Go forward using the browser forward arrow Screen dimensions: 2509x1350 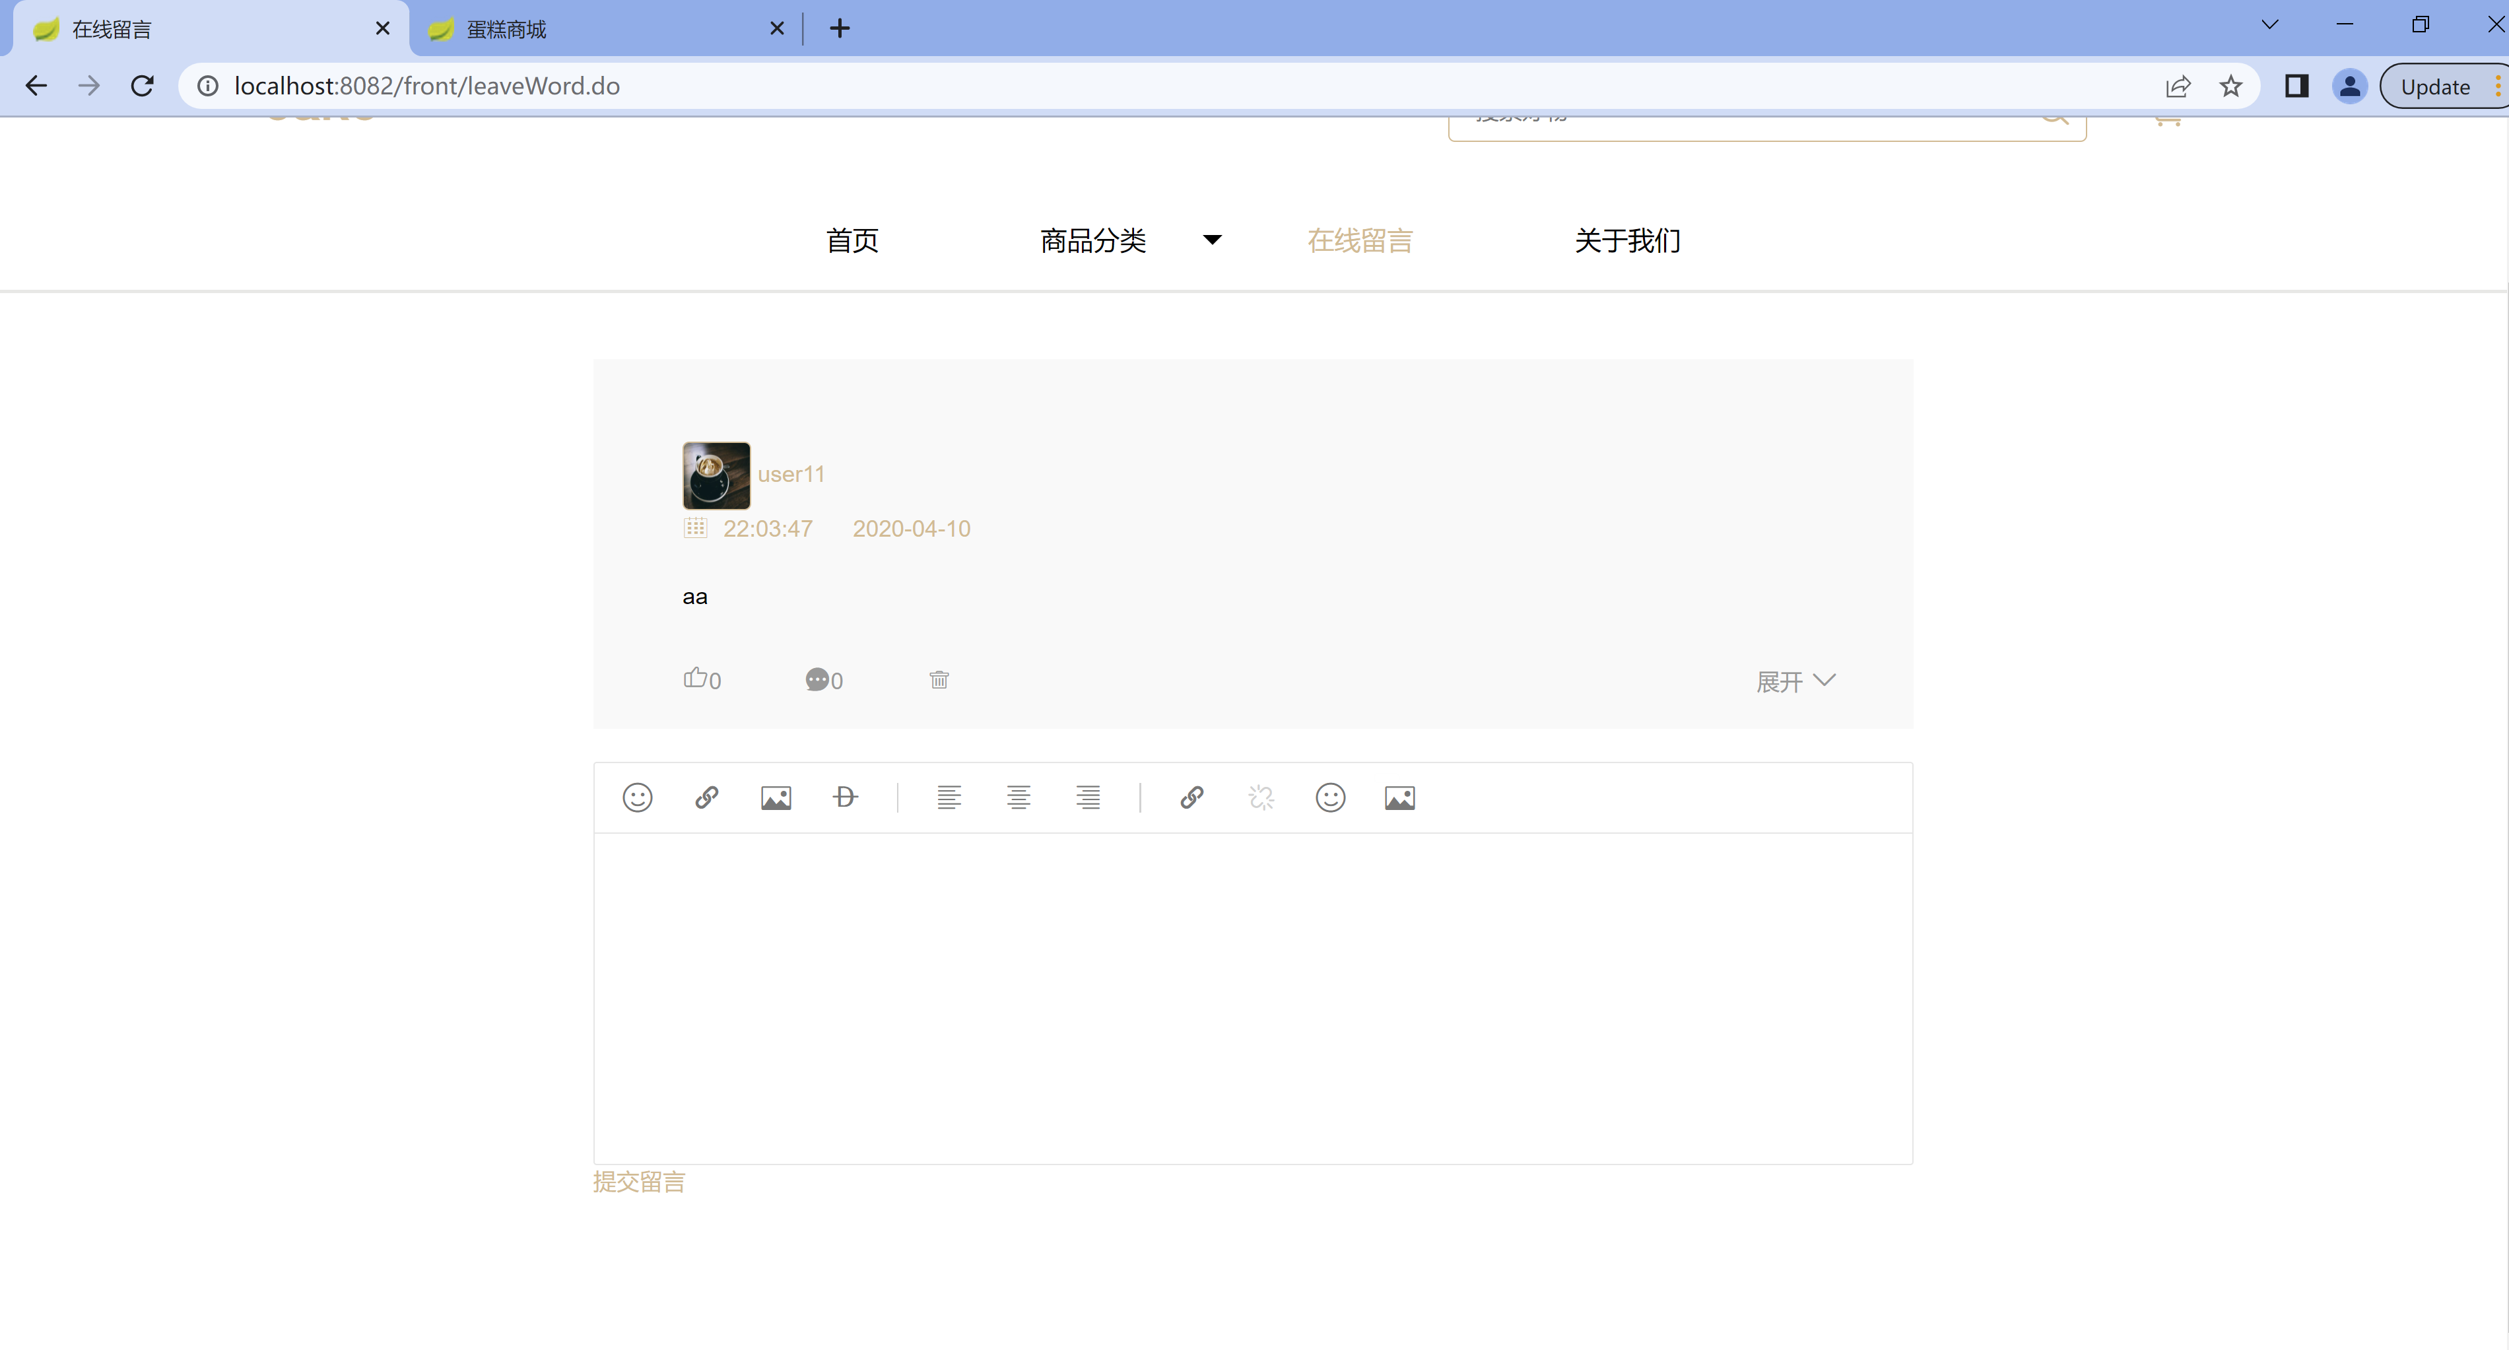click(88, 86)
